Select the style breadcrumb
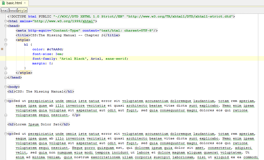Viewport: 264px width, 160px height. (22, 10)
